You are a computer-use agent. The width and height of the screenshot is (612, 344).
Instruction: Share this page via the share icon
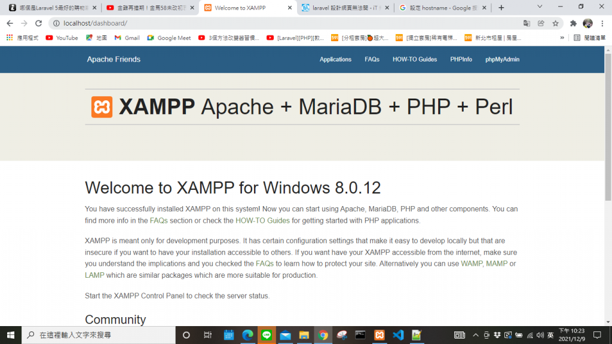tap(541, 23)
